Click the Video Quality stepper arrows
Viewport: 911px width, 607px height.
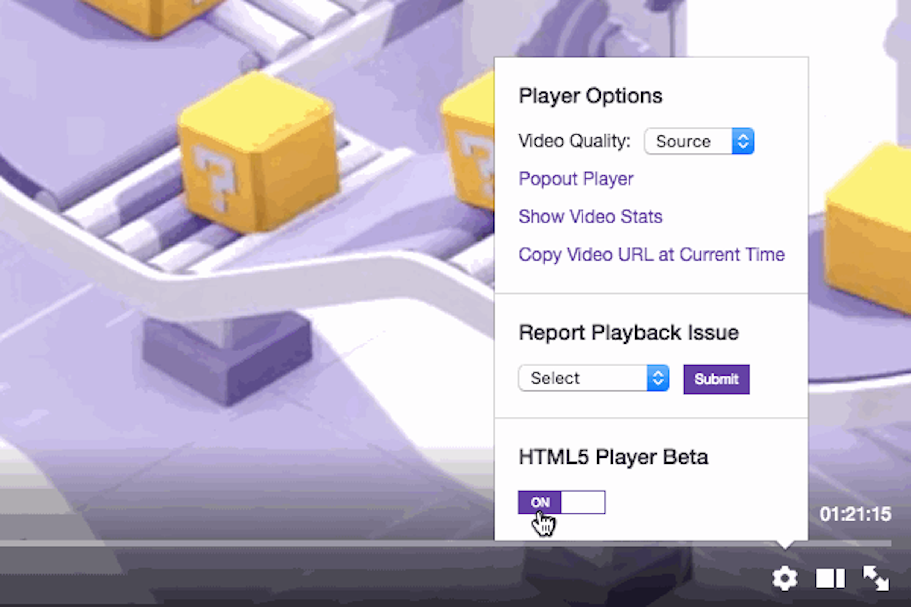click(744, 141)
